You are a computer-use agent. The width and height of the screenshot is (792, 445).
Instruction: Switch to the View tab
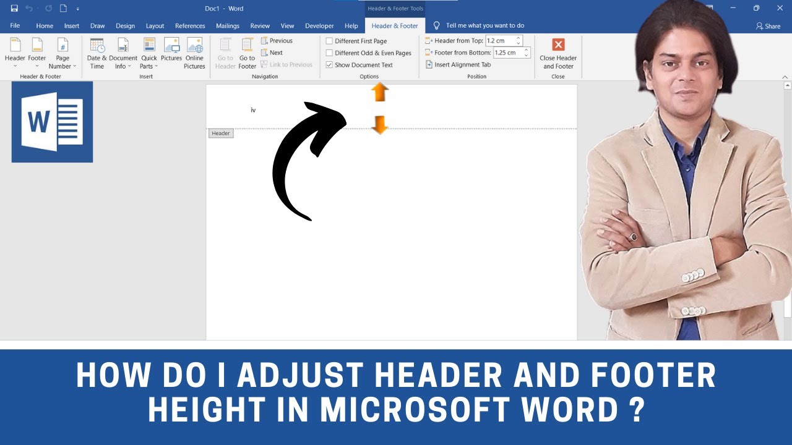pos(287,26)
